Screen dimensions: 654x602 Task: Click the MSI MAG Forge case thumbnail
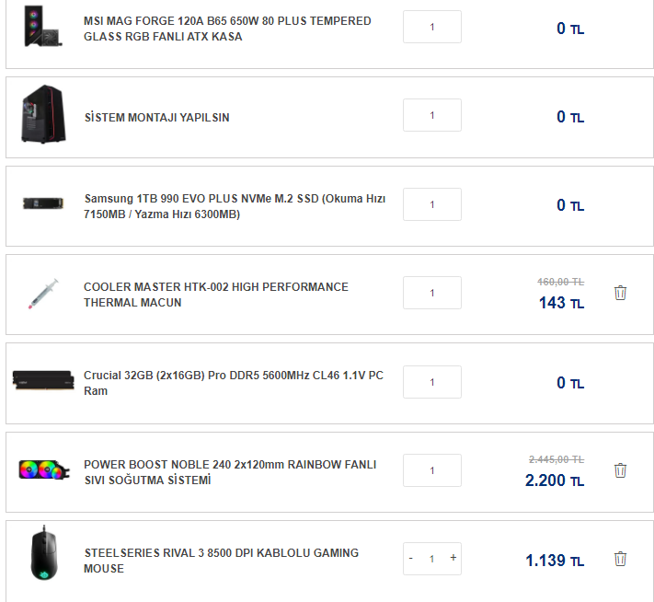[43, 26]
